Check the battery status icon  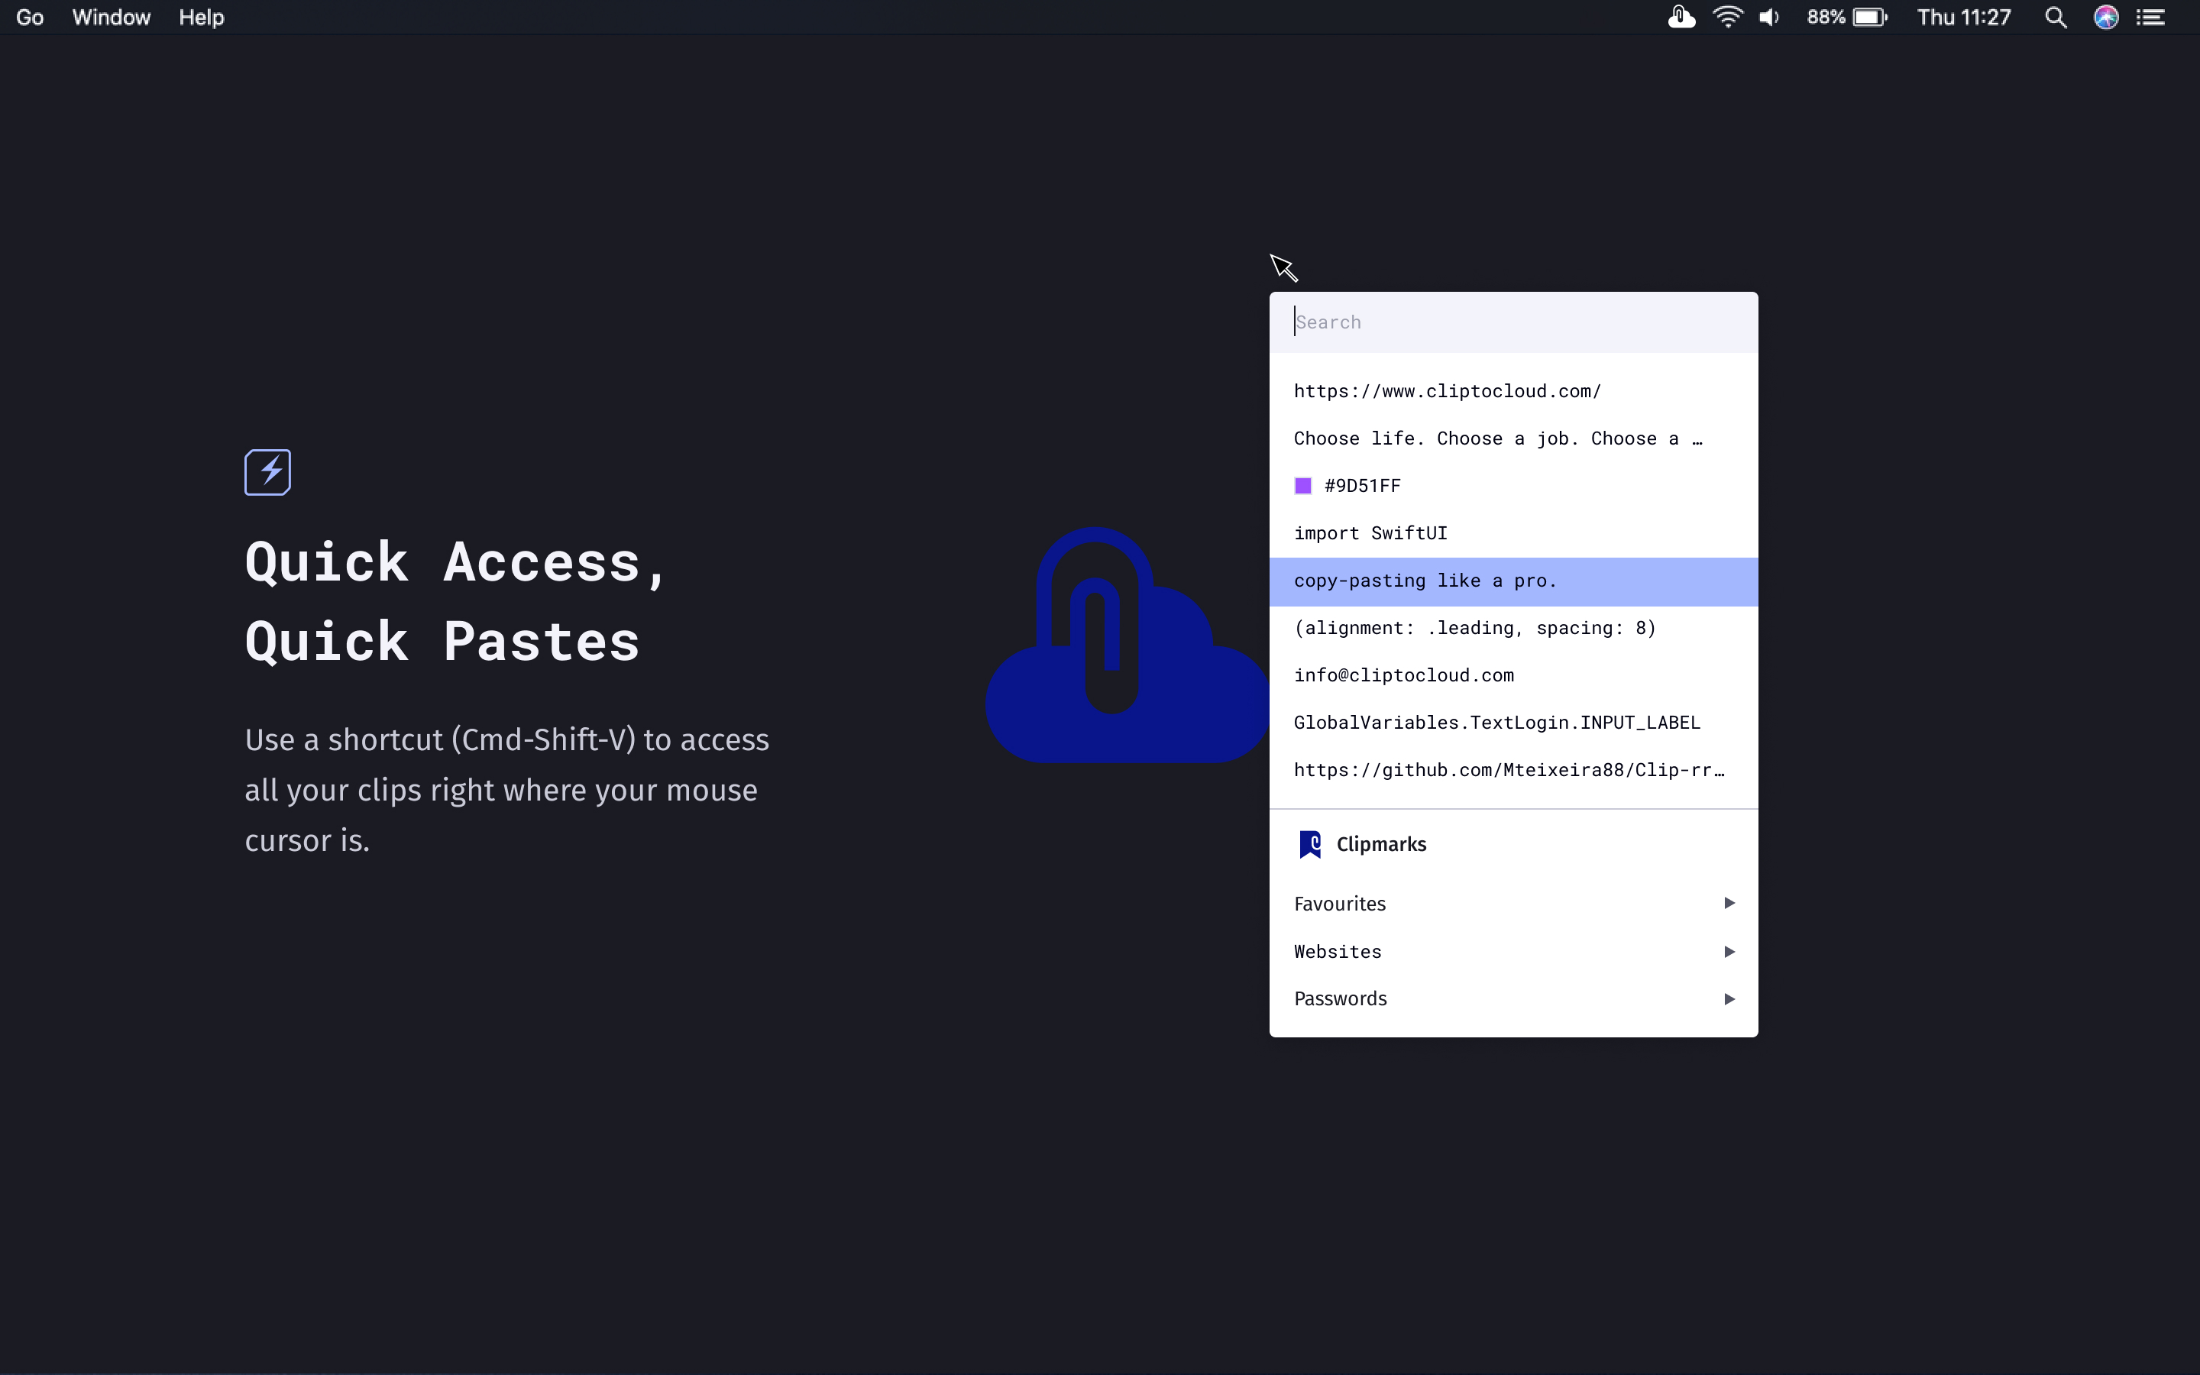click(x=1870, y=18)
